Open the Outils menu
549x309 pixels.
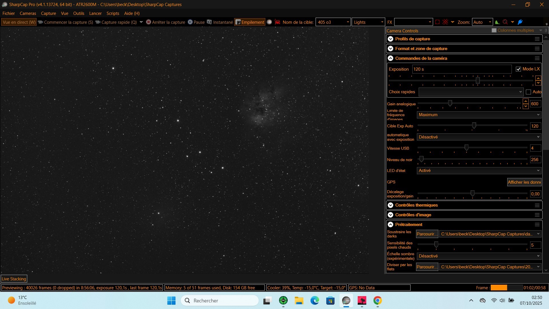click(x=79, y=13)
